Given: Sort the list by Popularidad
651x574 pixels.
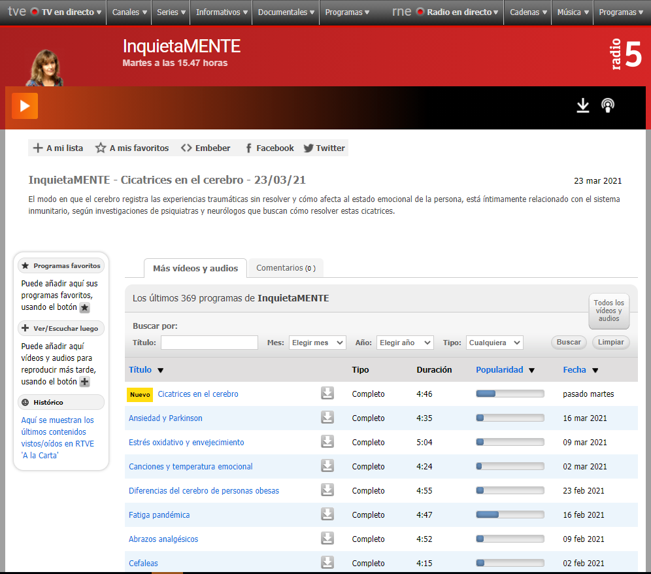Looking at the screenshot, I should pyautogui.click(x=505, y=369).
